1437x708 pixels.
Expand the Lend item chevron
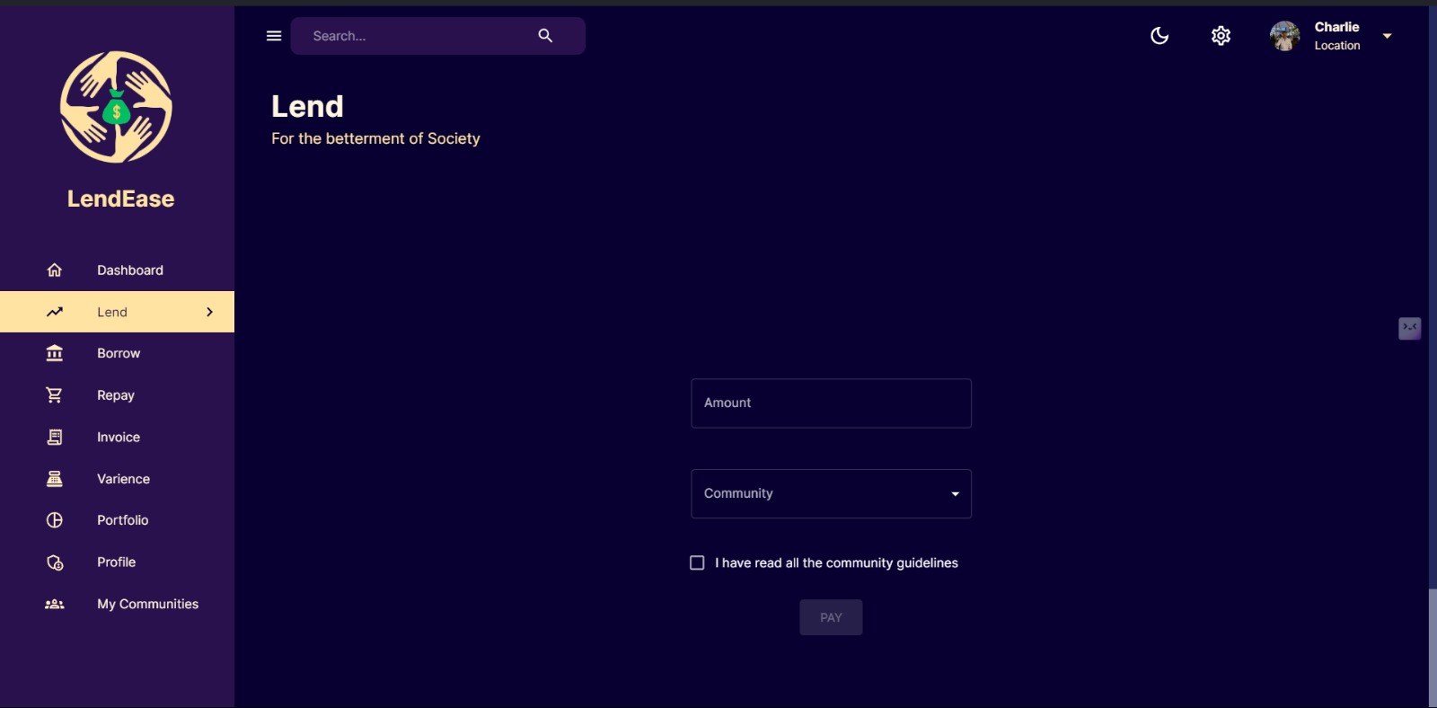click(x=209, y=312)
